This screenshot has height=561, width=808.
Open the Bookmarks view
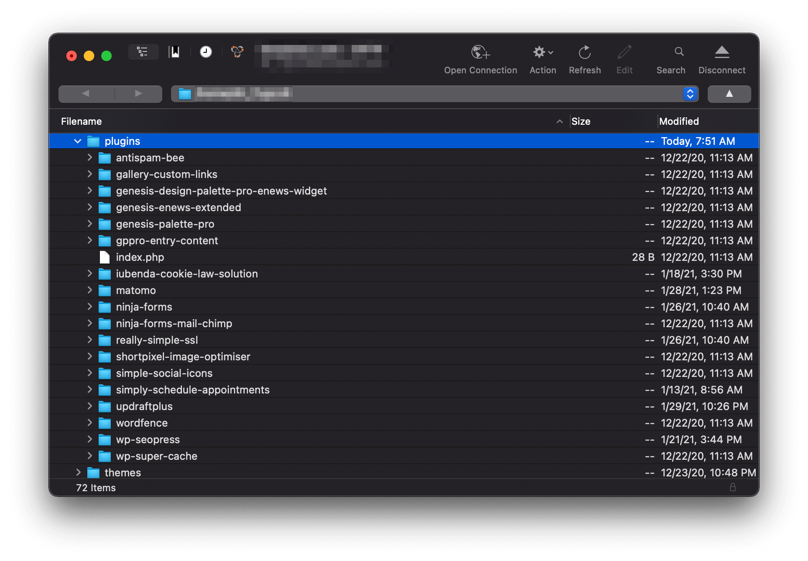tap(175, 52)
